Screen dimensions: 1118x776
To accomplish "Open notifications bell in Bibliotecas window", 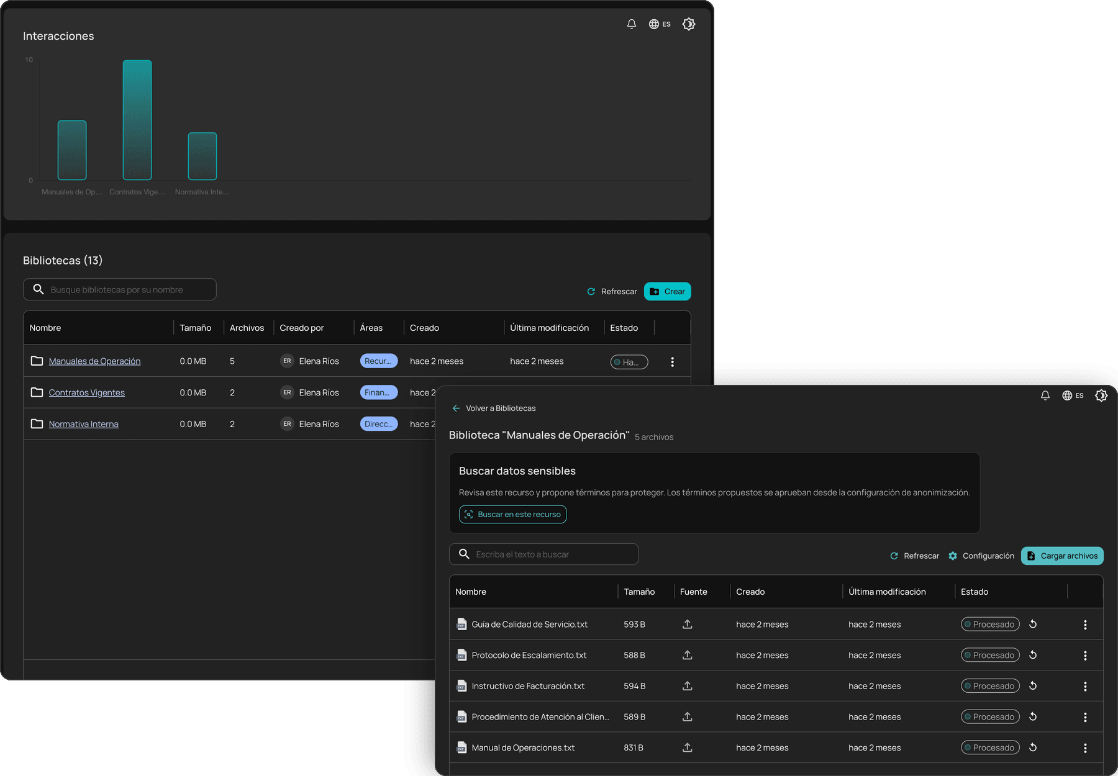I will (631, 24).
